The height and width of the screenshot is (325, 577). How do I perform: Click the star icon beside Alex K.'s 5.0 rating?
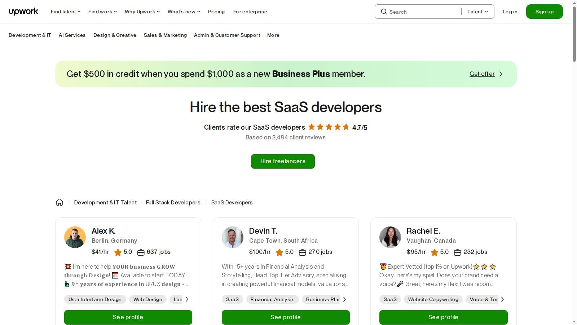[x=118, y=252]
